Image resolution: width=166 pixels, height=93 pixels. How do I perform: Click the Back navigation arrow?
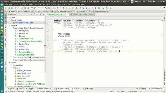39,8
